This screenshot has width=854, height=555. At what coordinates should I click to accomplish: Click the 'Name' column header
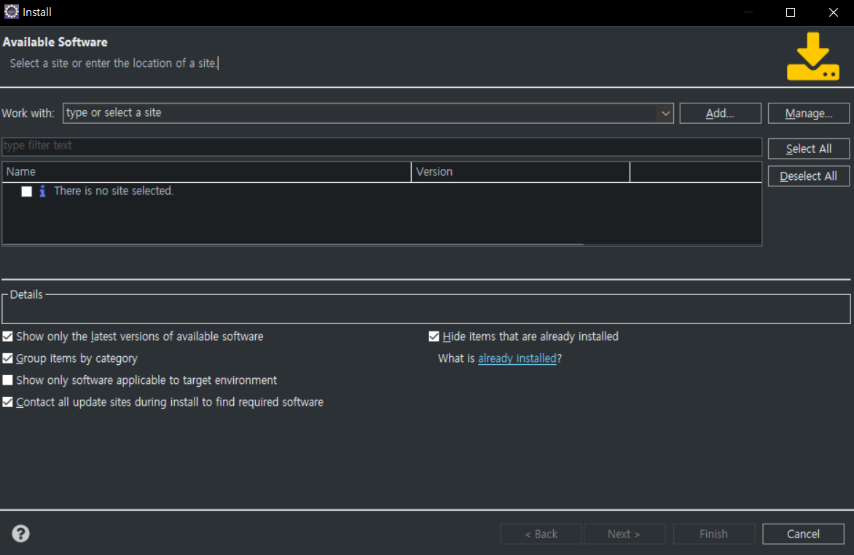coord(206,172)
